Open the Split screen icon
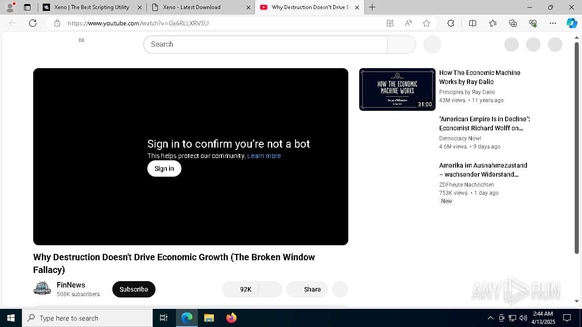Image resolution: width=582 pixels, height=327 pixels. tap(472, 23)
